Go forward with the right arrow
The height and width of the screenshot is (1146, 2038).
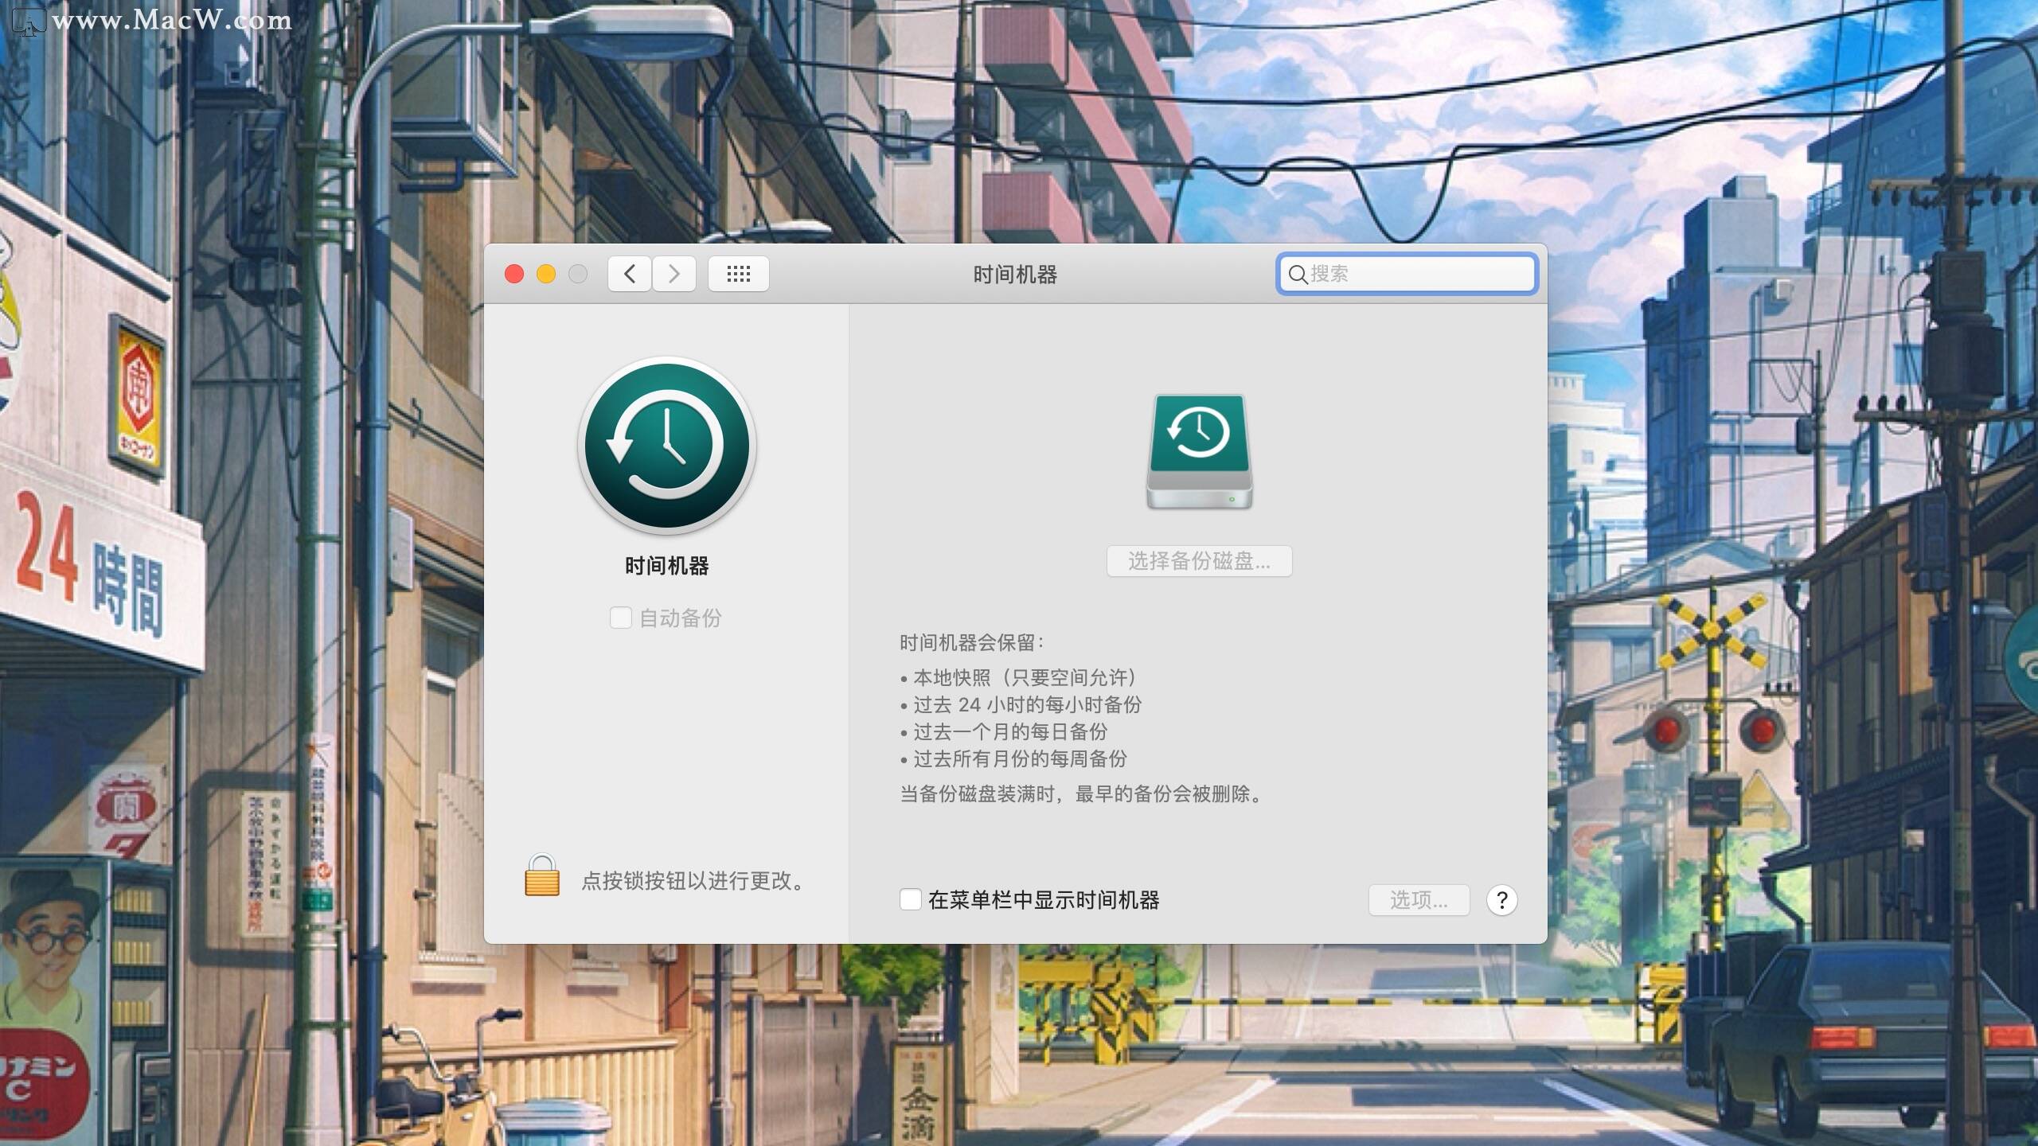[x=674, y=274]
